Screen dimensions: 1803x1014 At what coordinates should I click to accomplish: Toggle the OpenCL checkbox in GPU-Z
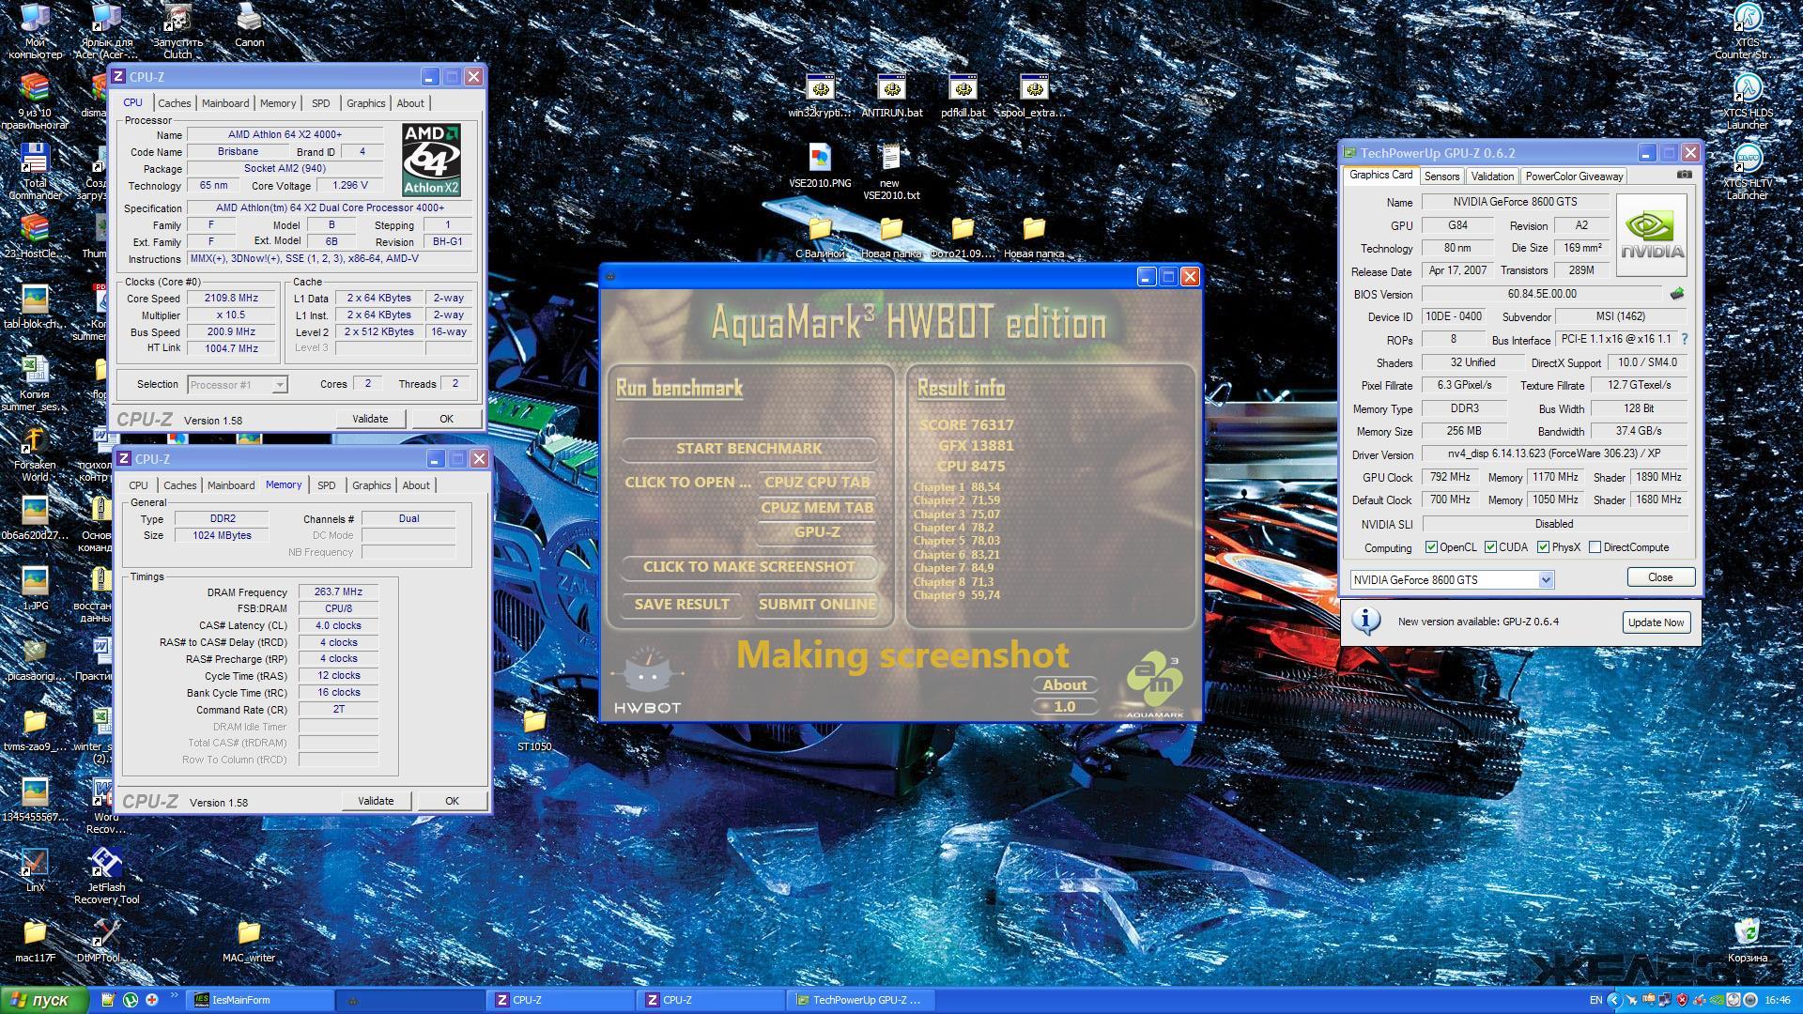pos(1431,547)
